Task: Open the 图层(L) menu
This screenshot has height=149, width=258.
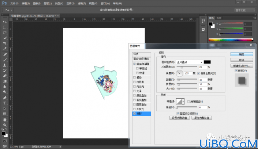Action: [x=48, y=3]
